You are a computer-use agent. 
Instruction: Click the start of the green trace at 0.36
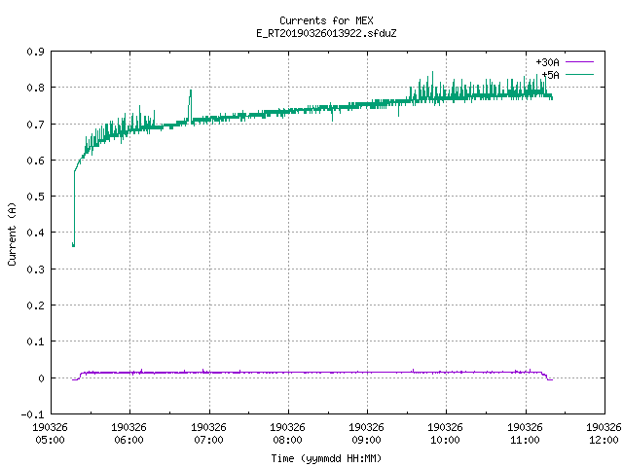[73, 244]
